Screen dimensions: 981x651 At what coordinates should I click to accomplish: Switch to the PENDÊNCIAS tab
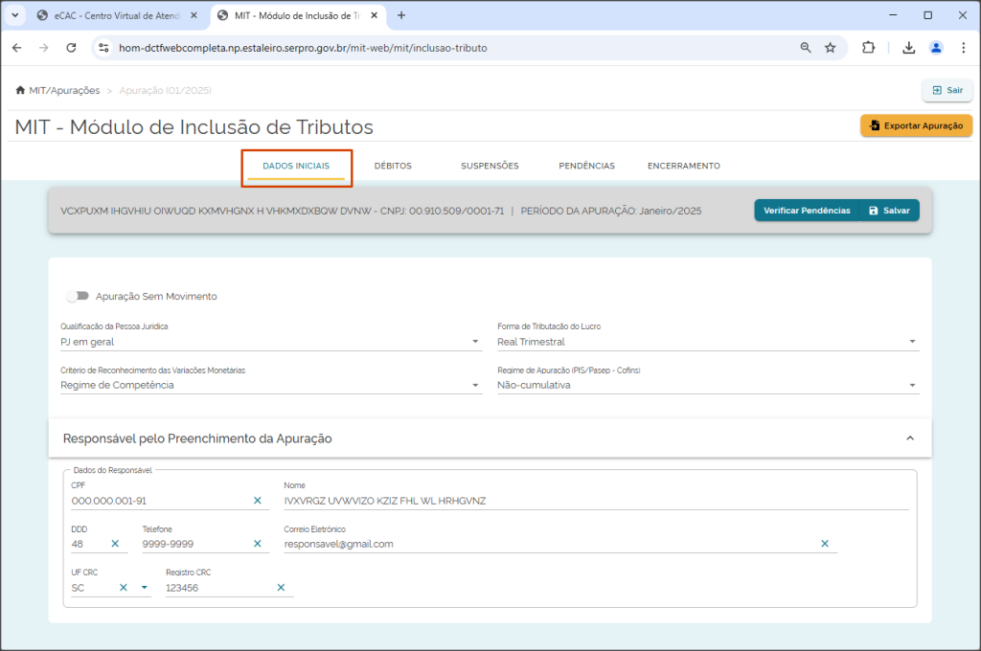pos(587,166)
